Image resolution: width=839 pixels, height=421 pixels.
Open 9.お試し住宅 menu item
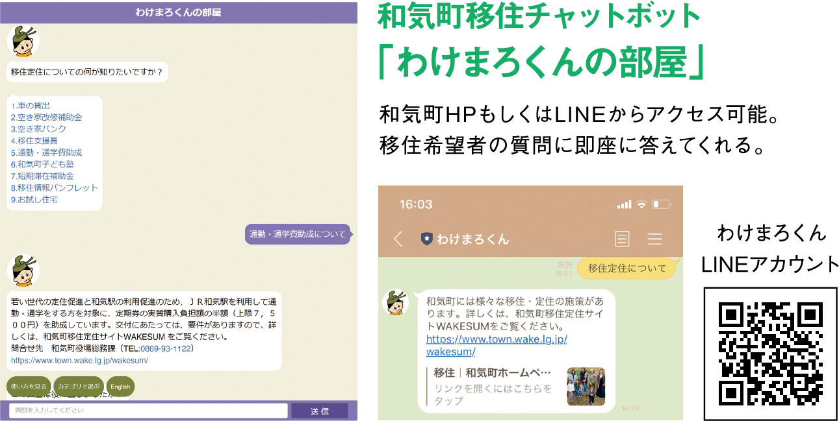click(34, 200)
